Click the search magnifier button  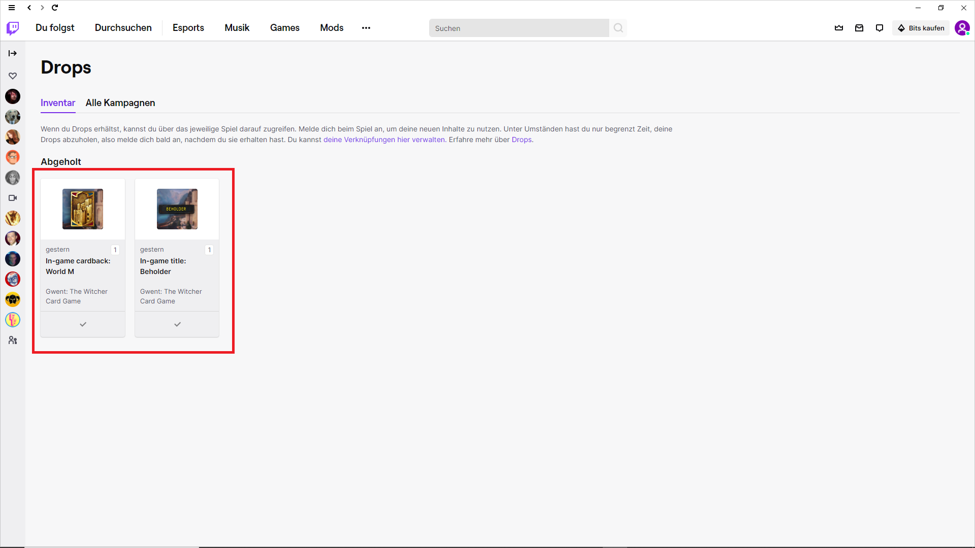coord(618,28)
